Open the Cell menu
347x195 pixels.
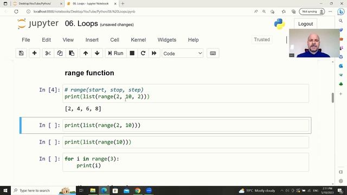[114, 40]
